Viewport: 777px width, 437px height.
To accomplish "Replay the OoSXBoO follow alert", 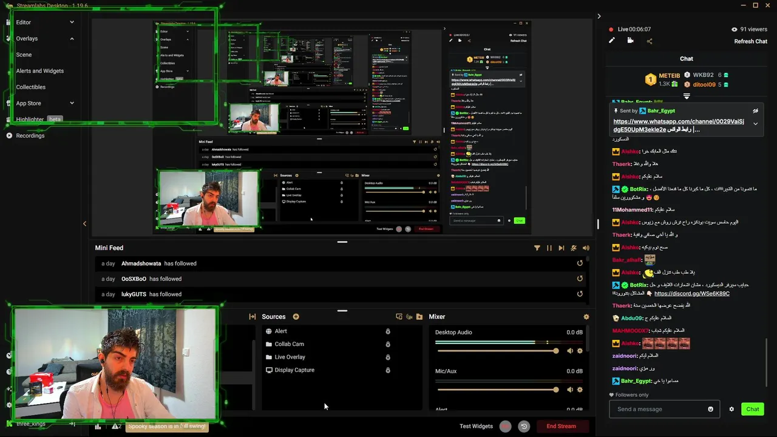I will (x=580, y=279).
